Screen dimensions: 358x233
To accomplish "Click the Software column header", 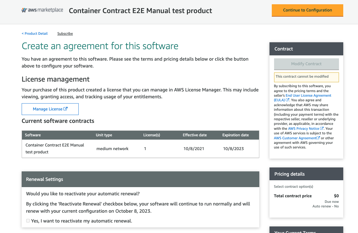I will point(33,135).
